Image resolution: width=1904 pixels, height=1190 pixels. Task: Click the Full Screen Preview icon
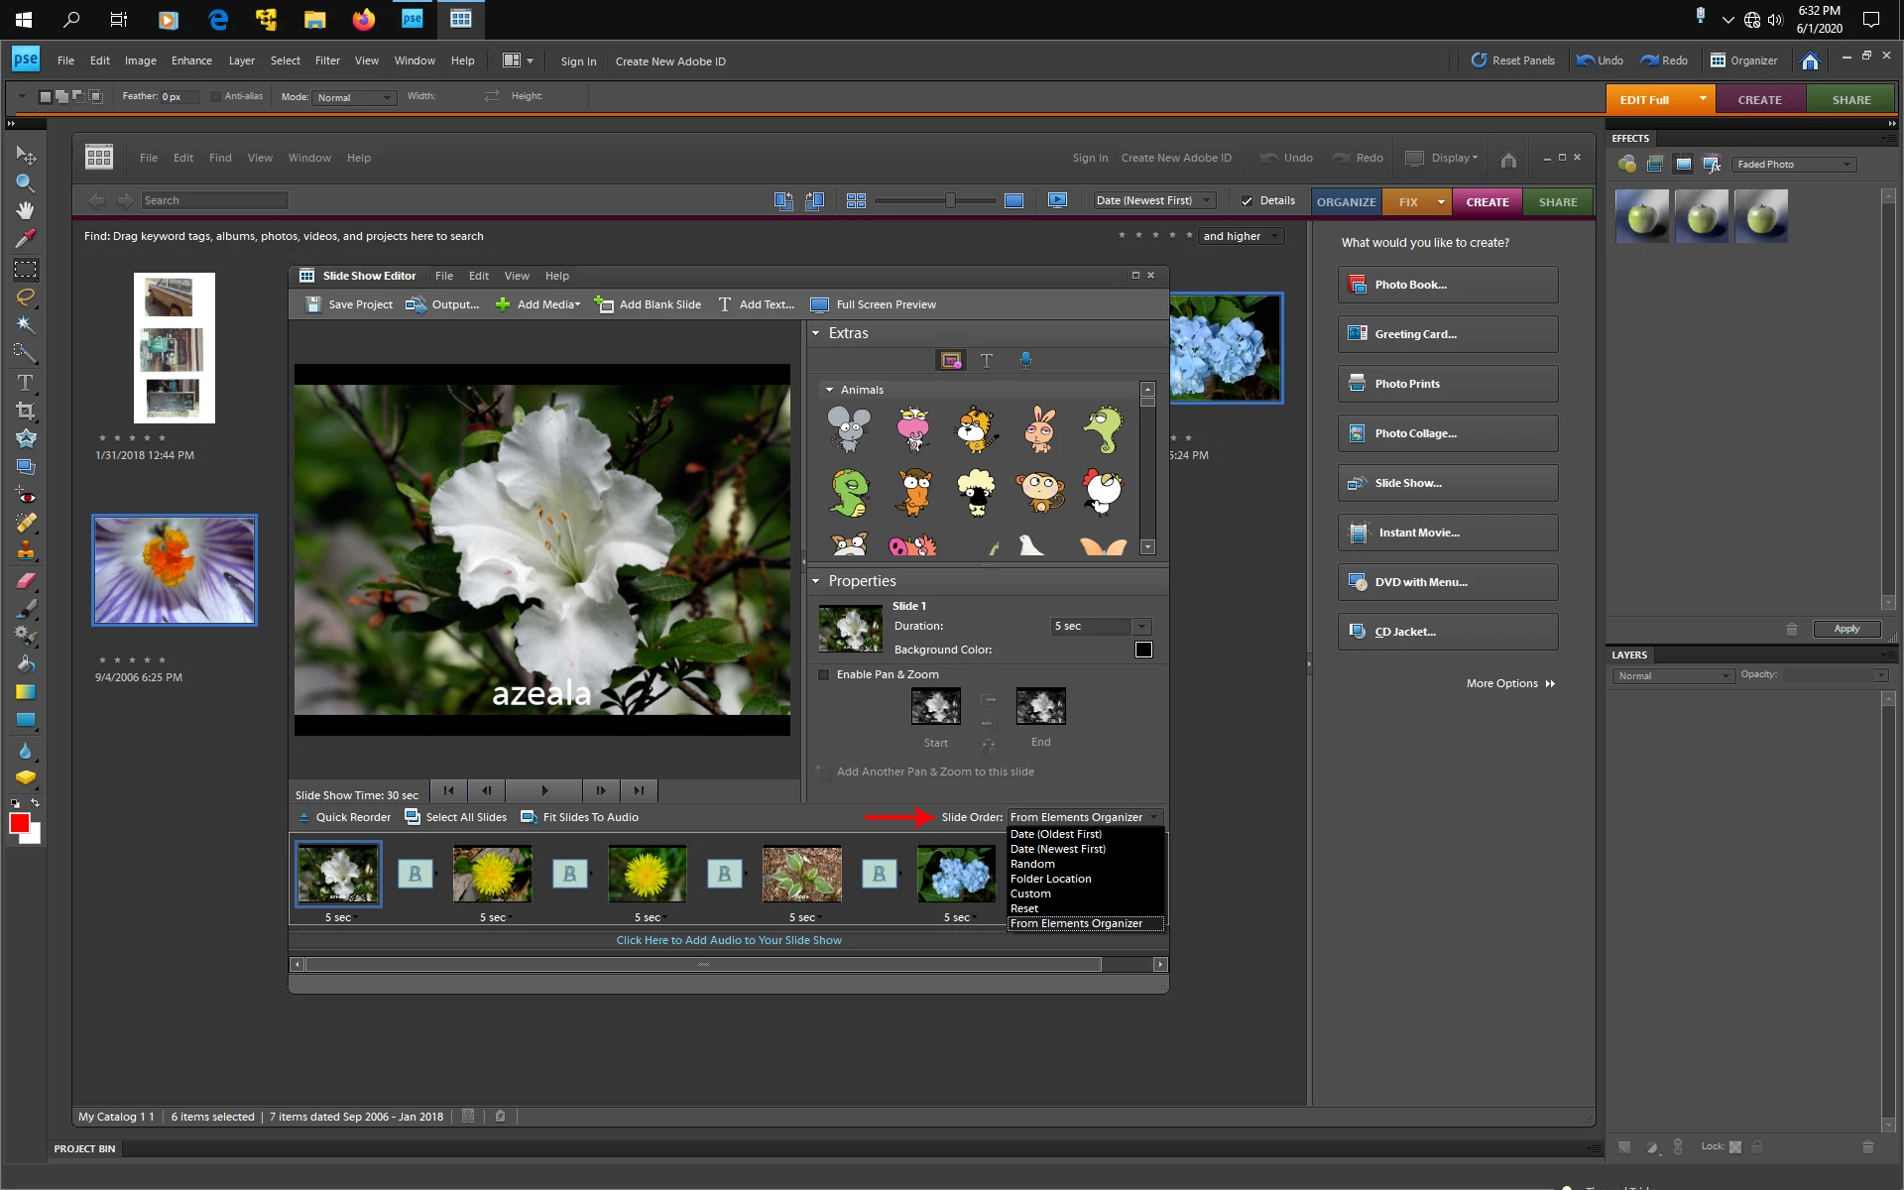(x=819, y=304)
